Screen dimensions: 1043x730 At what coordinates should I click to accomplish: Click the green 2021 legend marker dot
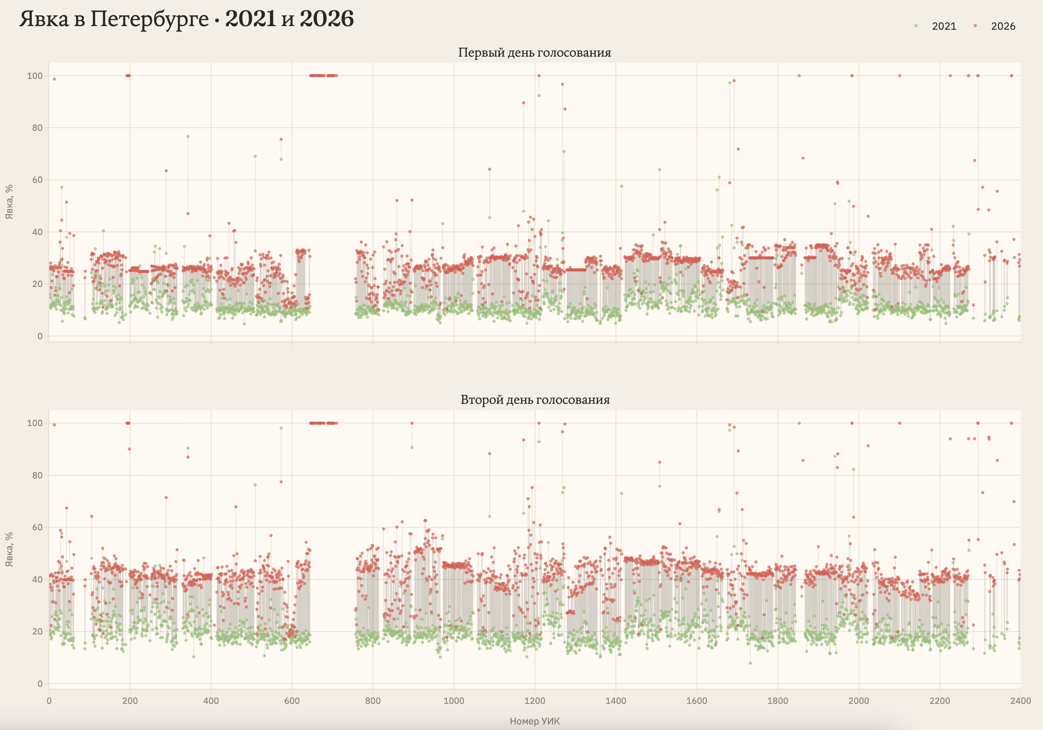coord(916,26)
